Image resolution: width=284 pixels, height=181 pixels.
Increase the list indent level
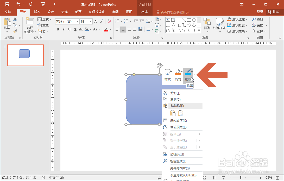(141, 21)
